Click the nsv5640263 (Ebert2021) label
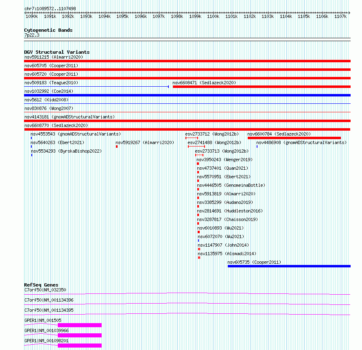The image size is (362, 350). pos(57,142)
